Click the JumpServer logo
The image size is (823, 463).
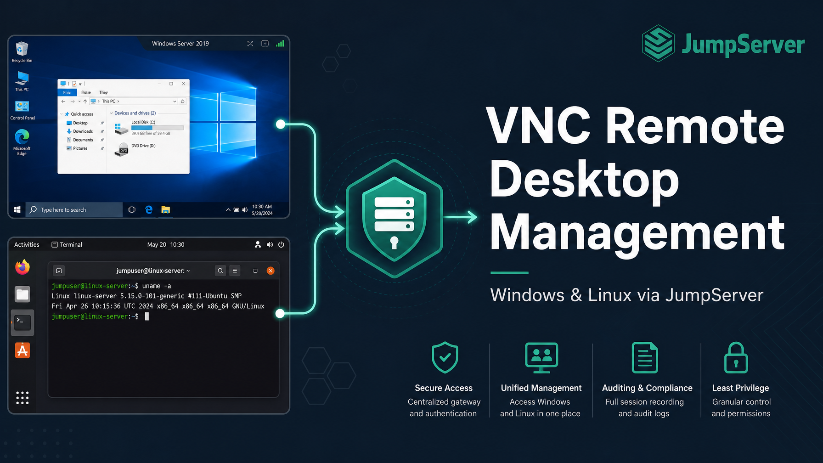723,44
